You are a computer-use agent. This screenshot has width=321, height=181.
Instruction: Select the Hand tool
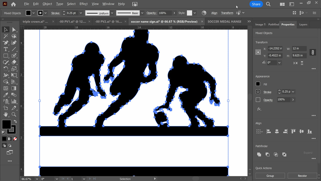(6, 114)
